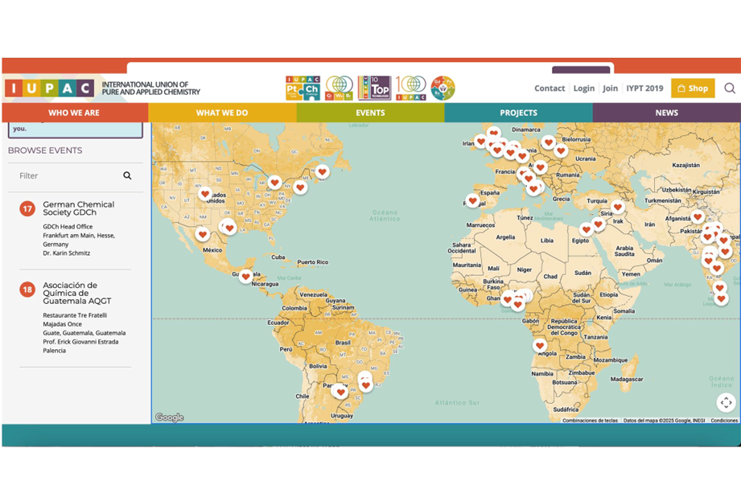Go to the NEWS section
Viewport: 741px width, 481px height.
point(666,113)
